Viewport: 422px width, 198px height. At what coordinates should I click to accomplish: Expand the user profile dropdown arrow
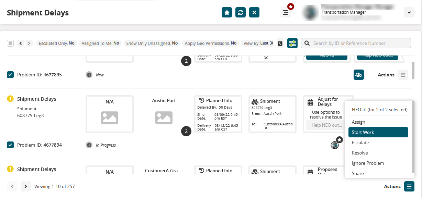pos(409,12)
